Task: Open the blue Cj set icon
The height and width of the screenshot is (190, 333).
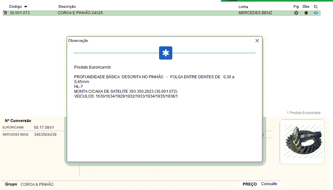Action: point(316,13)
